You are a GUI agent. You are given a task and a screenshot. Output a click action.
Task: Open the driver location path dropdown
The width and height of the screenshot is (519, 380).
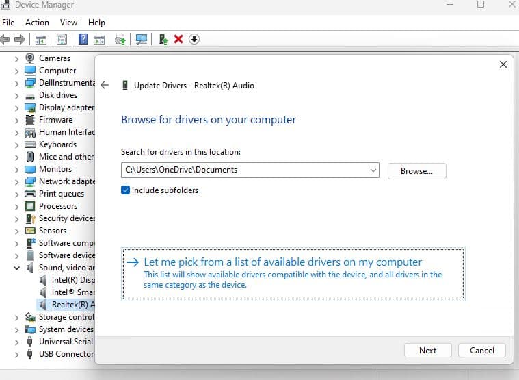click(373, 170)
